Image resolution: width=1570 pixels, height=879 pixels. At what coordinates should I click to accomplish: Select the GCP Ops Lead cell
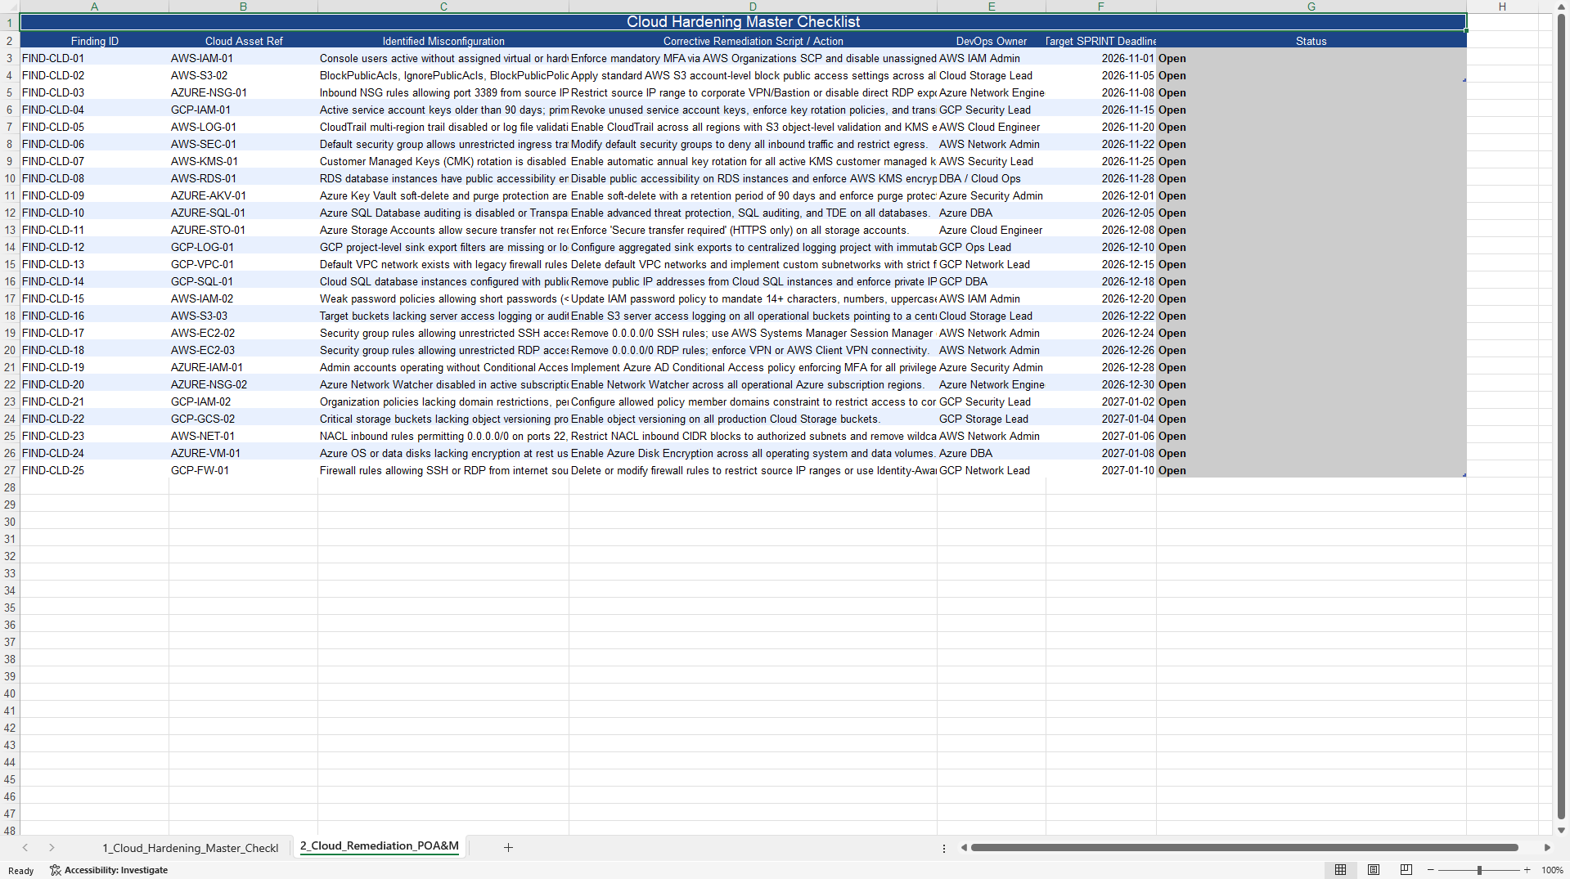pos(991,247)
